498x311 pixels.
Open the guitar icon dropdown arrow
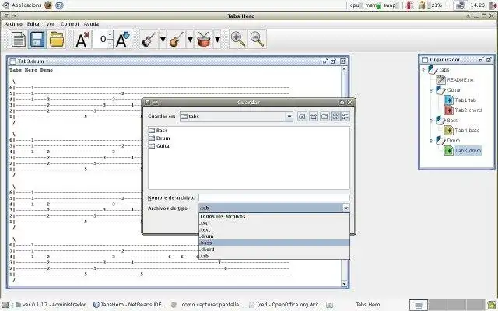(163, 40)
